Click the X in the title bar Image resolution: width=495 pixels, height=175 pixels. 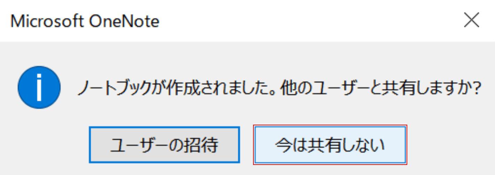(x=472, y=21)
